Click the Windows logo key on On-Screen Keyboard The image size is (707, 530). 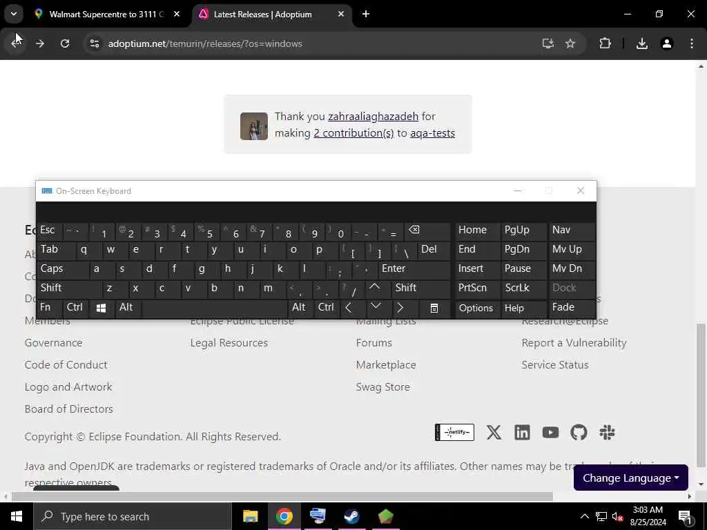101,308
